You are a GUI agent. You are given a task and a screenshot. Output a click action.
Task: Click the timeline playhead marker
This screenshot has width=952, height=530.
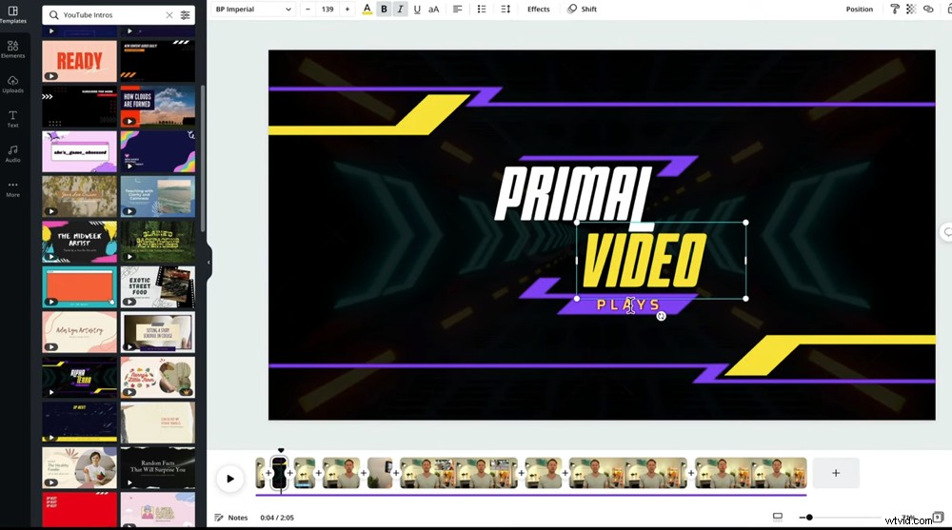point(281,450)
